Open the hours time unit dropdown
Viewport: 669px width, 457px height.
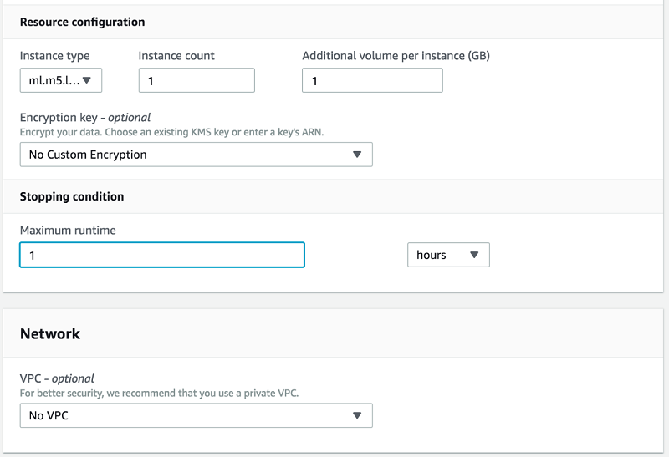tap(448, 255)
